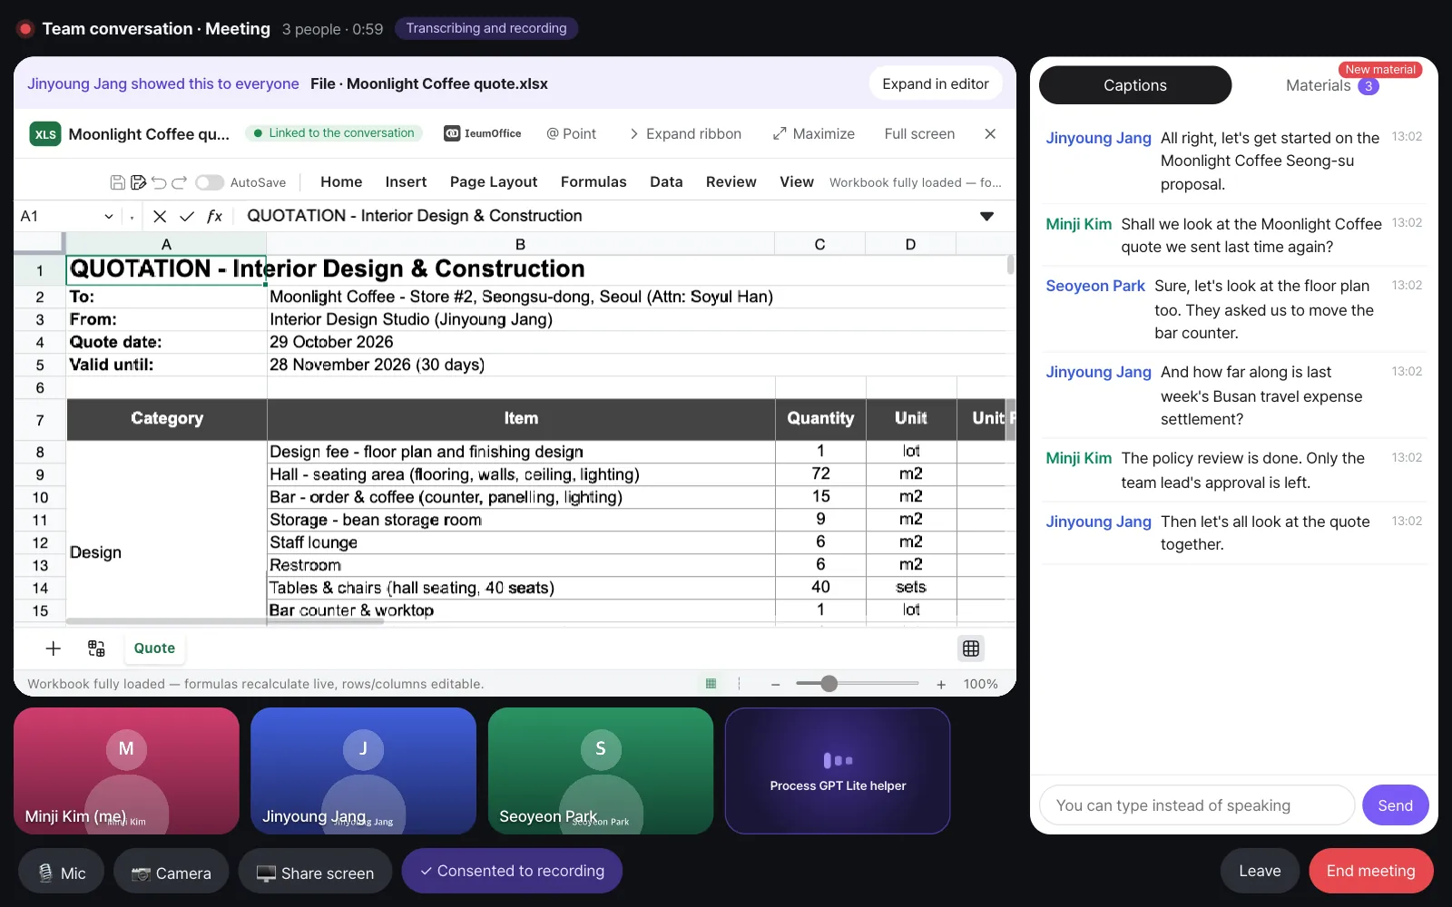Screen dimensions: 1452x907
Task: Zoom in with the plus icon in the status bar
Action: tap(941, 685)
